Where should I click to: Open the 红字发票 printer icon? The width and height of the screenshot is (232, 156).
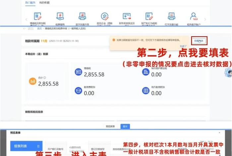171,16
